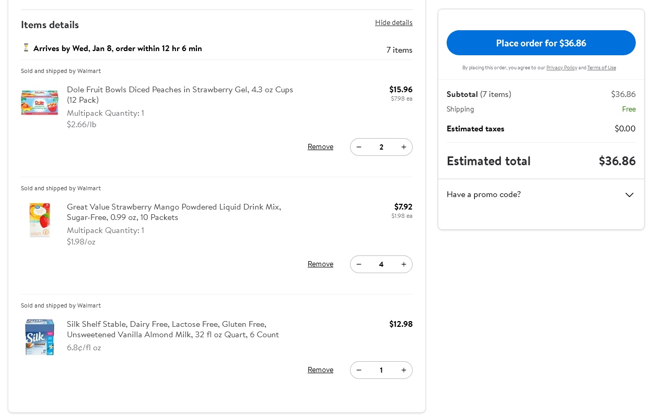Increase quantity of Great Value Drink Mix
This screenshot has width=653, height=417.
[x=404, y=264]
